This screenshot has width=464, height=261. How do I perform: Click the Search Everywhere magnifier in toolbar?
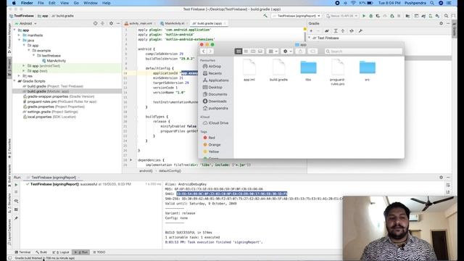pyautogui.click(x=446, y=16)
